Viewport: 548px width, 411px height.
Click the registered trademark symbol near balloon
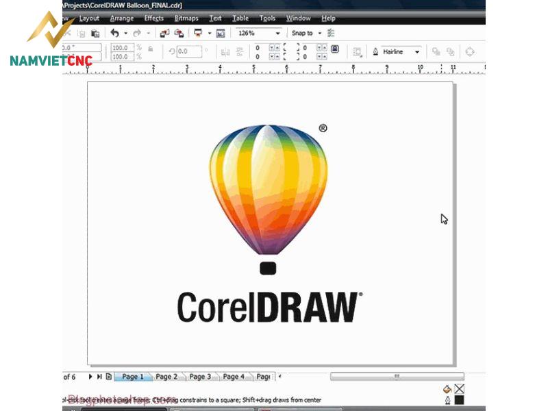(323, 128)
